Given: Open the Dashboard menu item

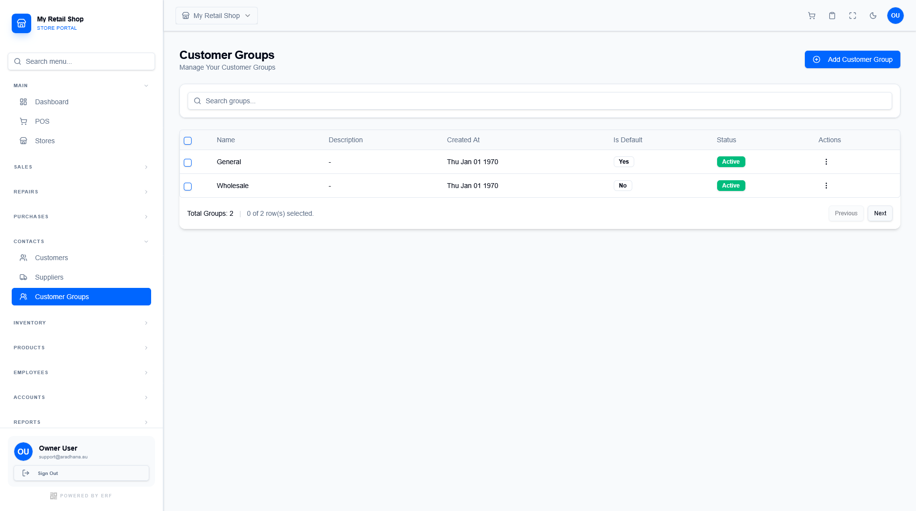Looking at the screenshot, I should pyautogui.click(x=51, y=101).
